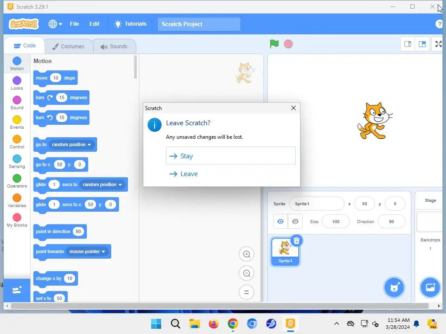The image size is (446, 334).
Task: Click the help question mark icon
Action: click(x=439, y=24)
